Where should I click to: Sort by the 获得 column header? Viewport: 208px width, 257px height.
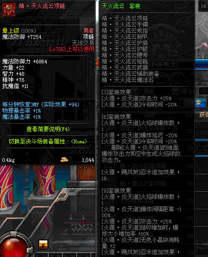tap(203, 115)
